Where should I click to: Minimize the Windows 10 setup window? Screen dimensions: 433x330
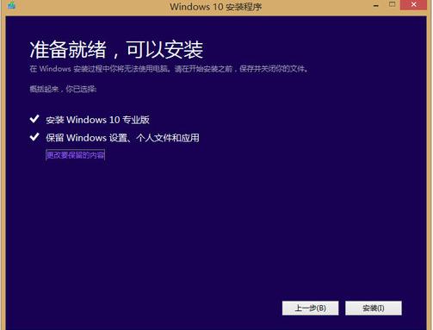[x=376, y=5]
